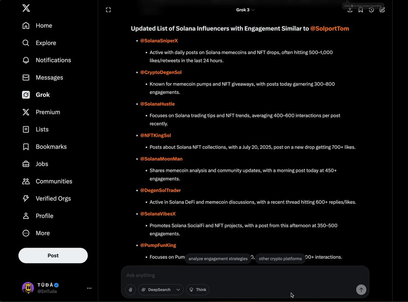Open the @PumpFunKing profile link
Viewport: 408px width, 302px height.
pyautogui.click(x=158, y=245)
